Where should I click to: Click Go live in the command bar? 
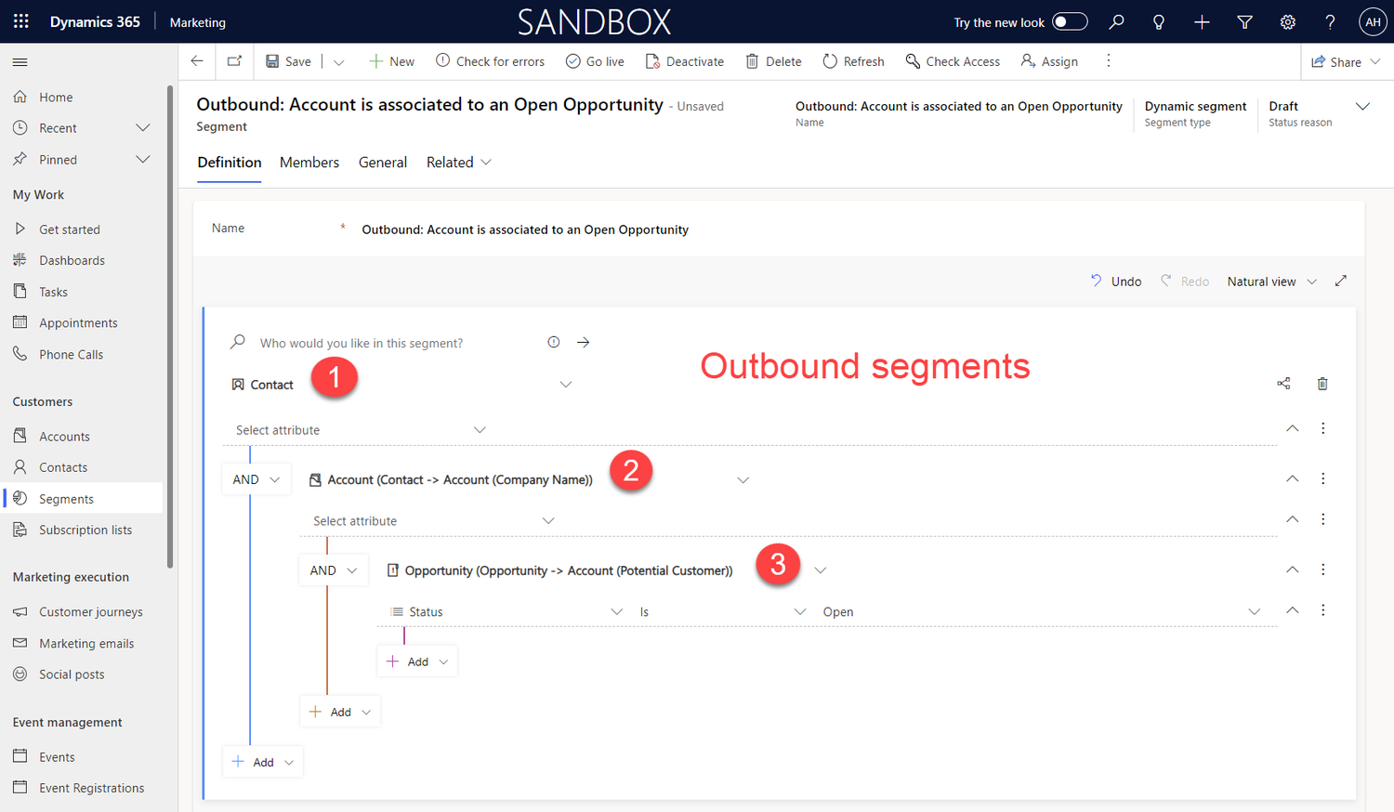[595, 60]
